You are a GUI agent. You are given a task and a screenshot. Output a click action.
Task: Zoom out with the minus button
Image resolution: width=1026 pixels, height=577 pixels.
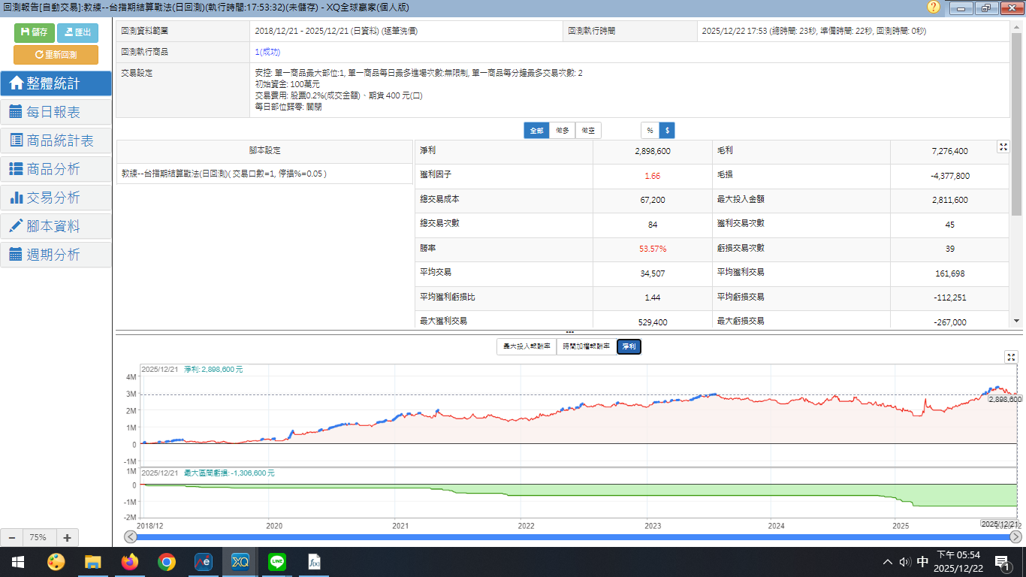click(12, 537)
